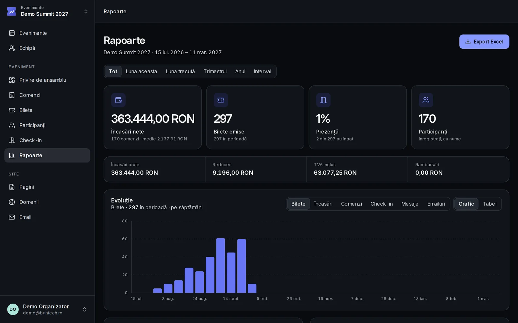Click the globe icon beside Domenii

tap(12, 202)
